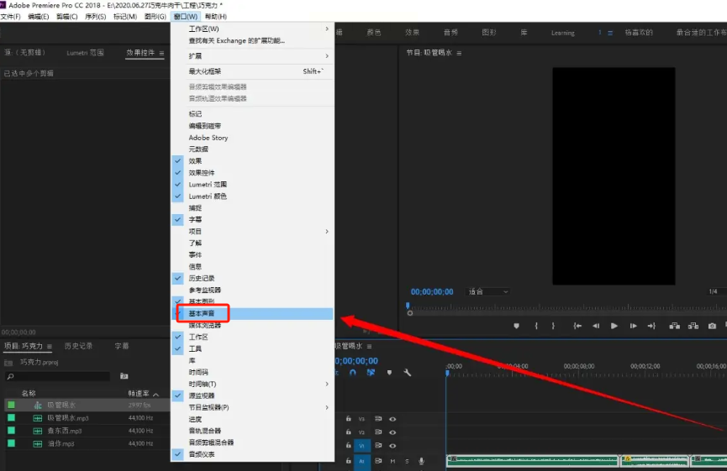727x471 pixels.
Task: Select the 蠢东西.mp3 audio clip icon
Action: click(x=38, y=432)
